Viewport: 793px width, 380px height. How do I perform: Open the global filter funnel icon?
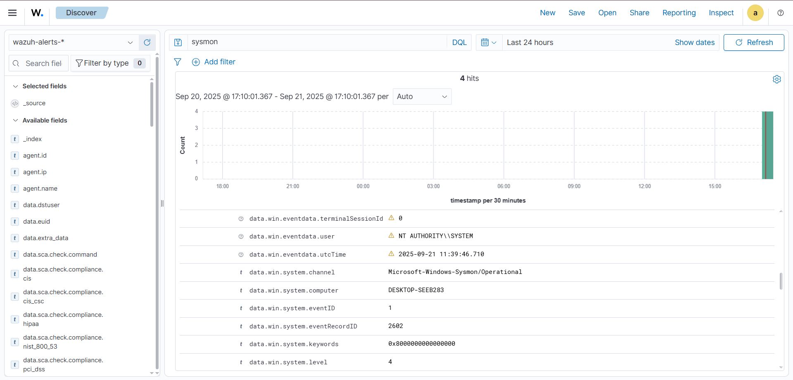(178, 62)
